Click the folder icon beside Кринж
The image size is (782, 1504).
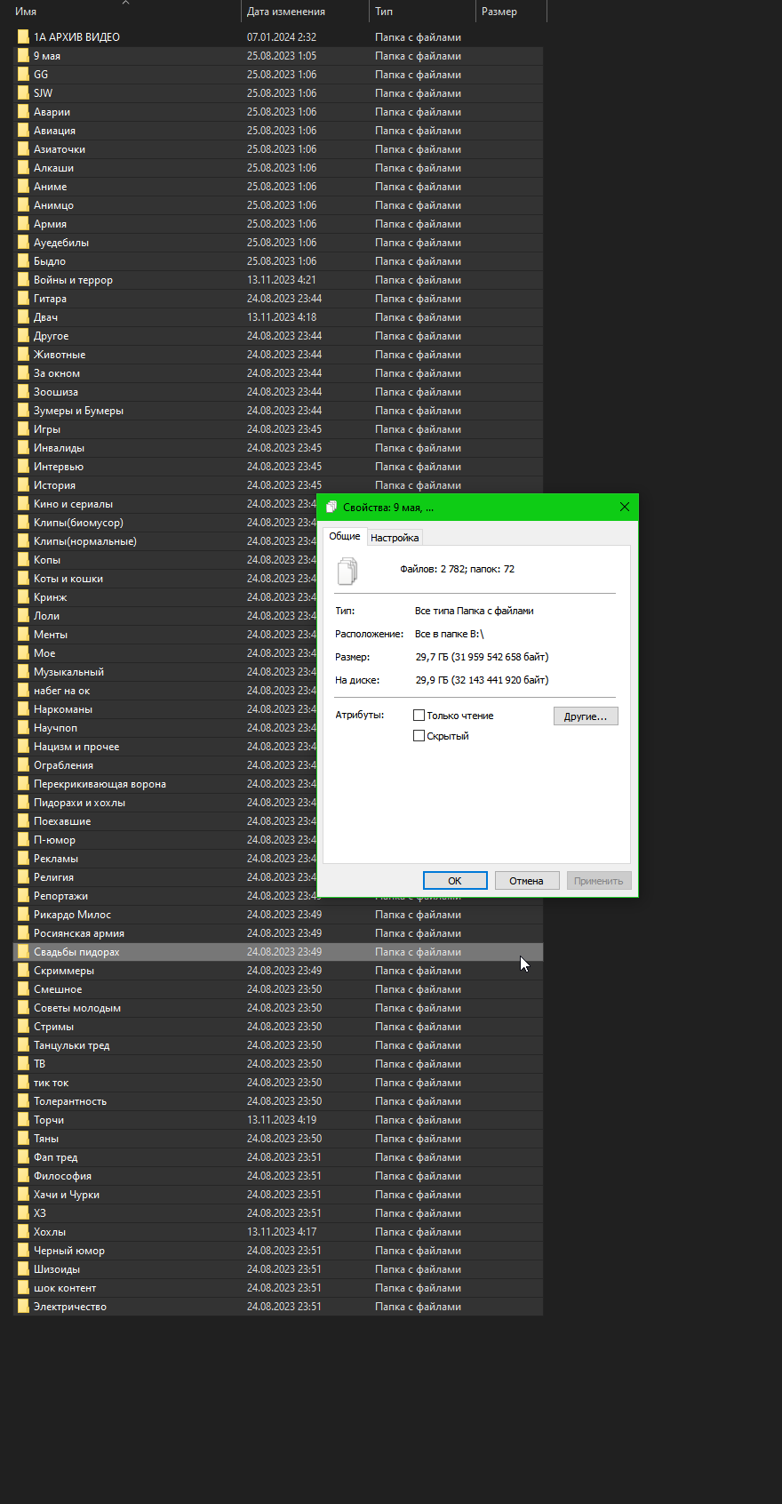tap(23, 597)
